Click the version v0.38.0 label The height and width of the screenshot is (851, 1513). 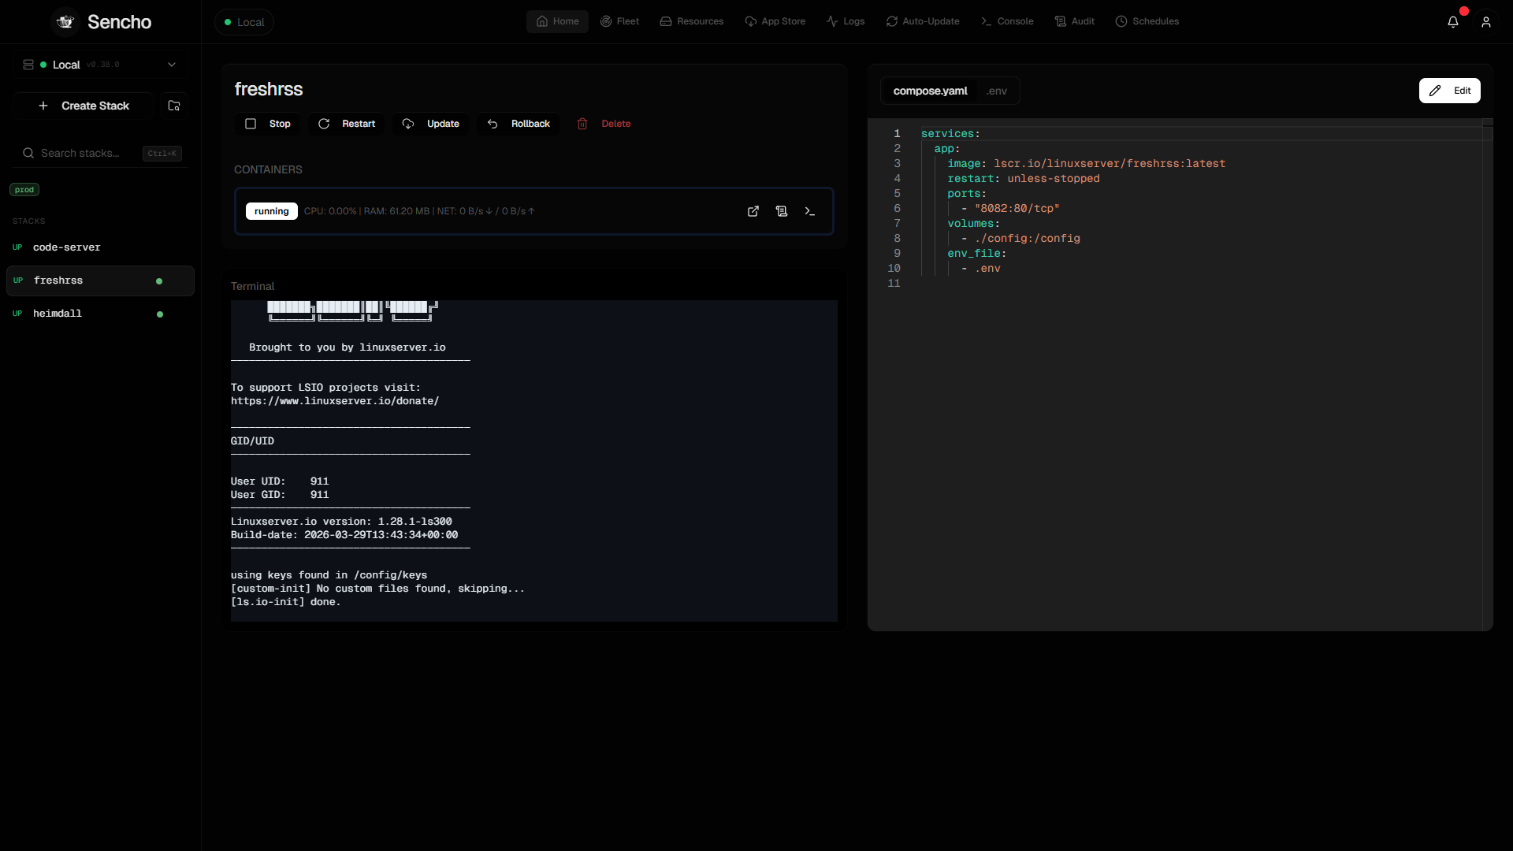pos(102,65)
